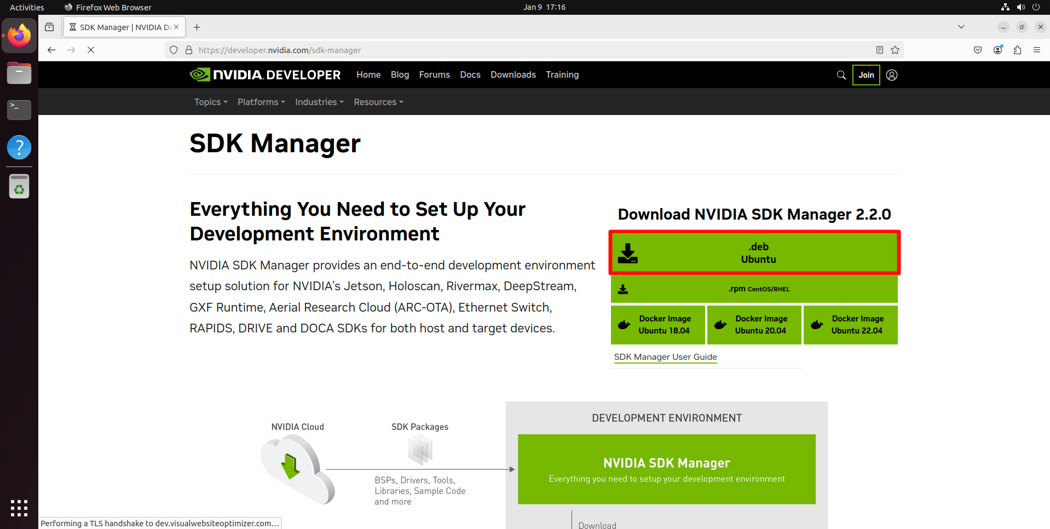This screenshot has width=1050, height=529.
Task: Open volume icon in system tray
Action: 1020,7
